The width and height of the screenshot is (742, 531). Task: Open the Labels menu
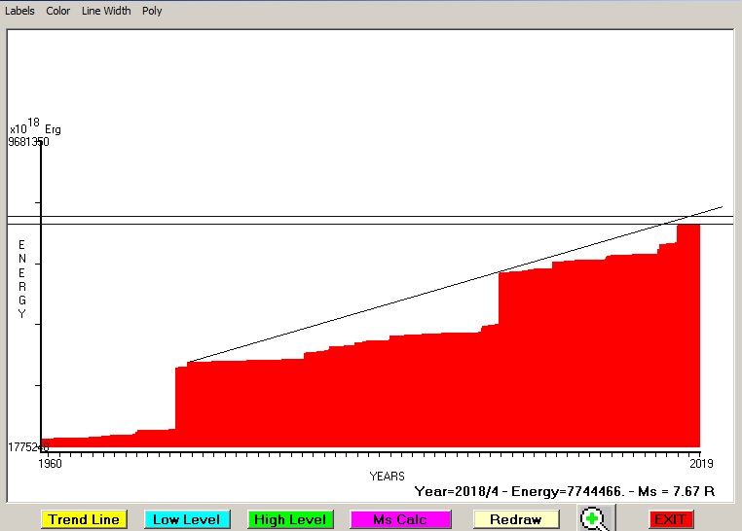click(19, 11)
